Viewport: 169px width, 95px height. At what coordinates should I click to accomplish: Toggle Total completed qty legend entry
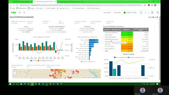tap(121, 58)
